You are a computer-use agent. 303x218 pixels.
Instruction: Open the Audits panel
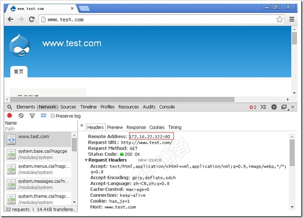tap(149, 107)
